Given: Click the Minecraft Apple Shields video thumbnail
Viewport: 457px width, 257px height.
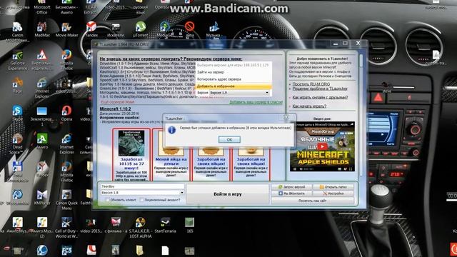Looking at the screenshot, I should [322, 146].
